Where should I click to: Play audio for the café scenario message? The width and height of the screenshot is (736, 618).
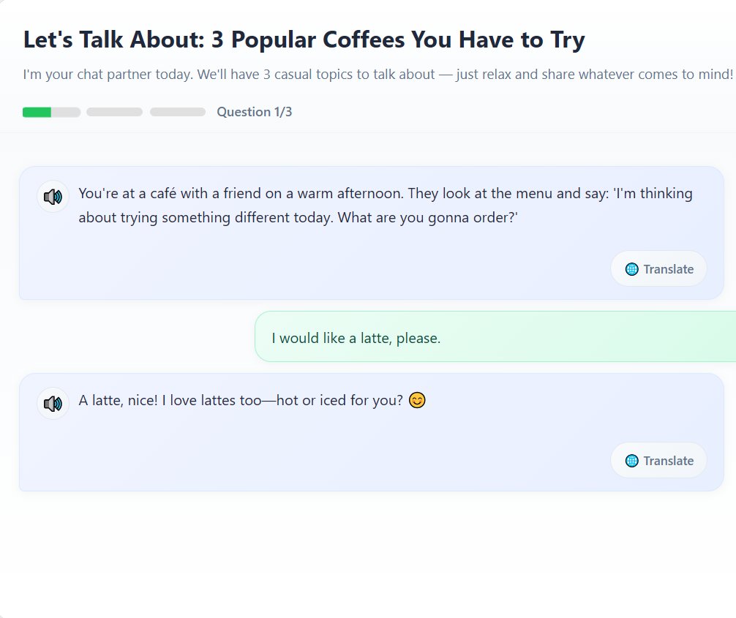coord(53,197)
